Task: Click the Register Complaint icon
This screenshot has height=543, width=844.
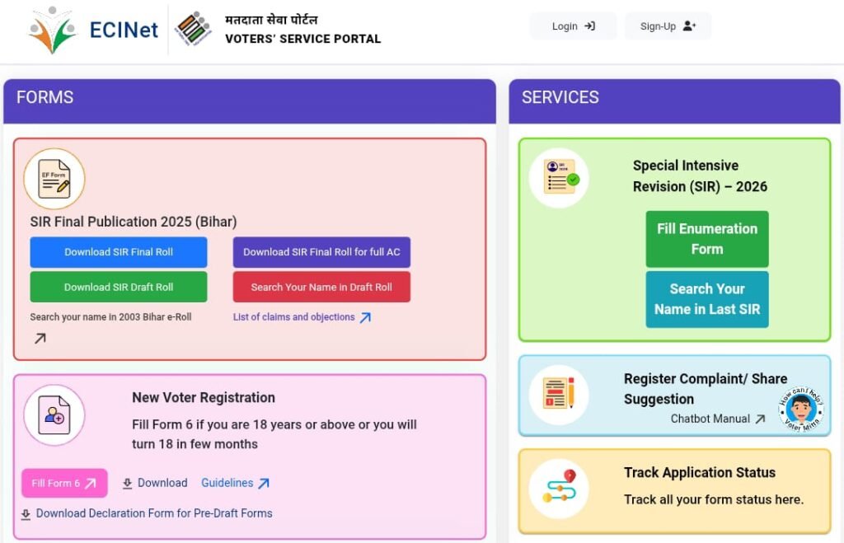Action: pos(559,395)
